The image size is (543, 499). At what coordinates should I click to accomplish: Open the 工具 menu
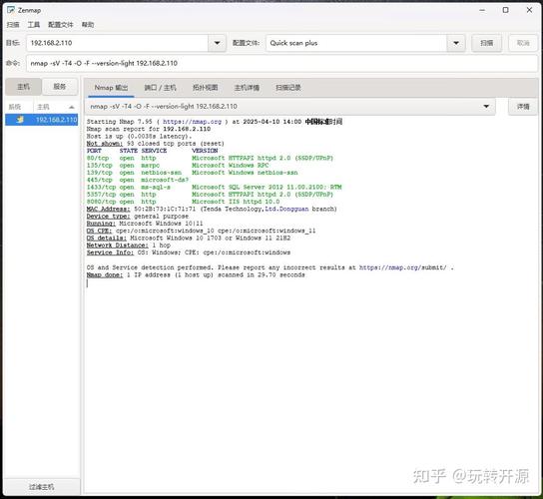pos(34,25)
